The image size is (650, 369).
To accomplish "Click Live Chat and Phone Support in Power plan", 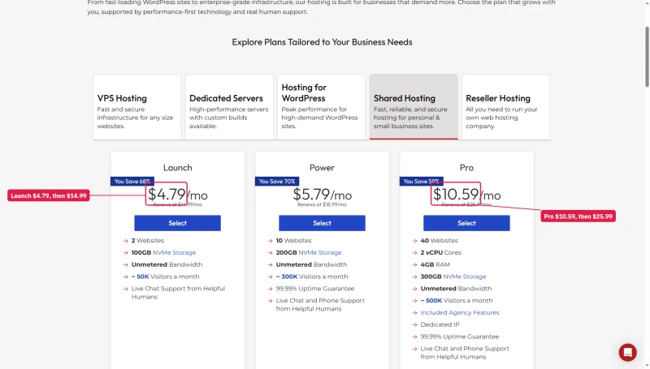I will [x=320, y=304].
